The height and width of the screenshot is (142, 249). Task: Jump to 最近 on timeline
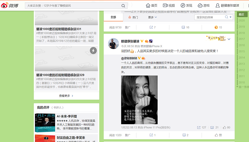pos(242,14)
